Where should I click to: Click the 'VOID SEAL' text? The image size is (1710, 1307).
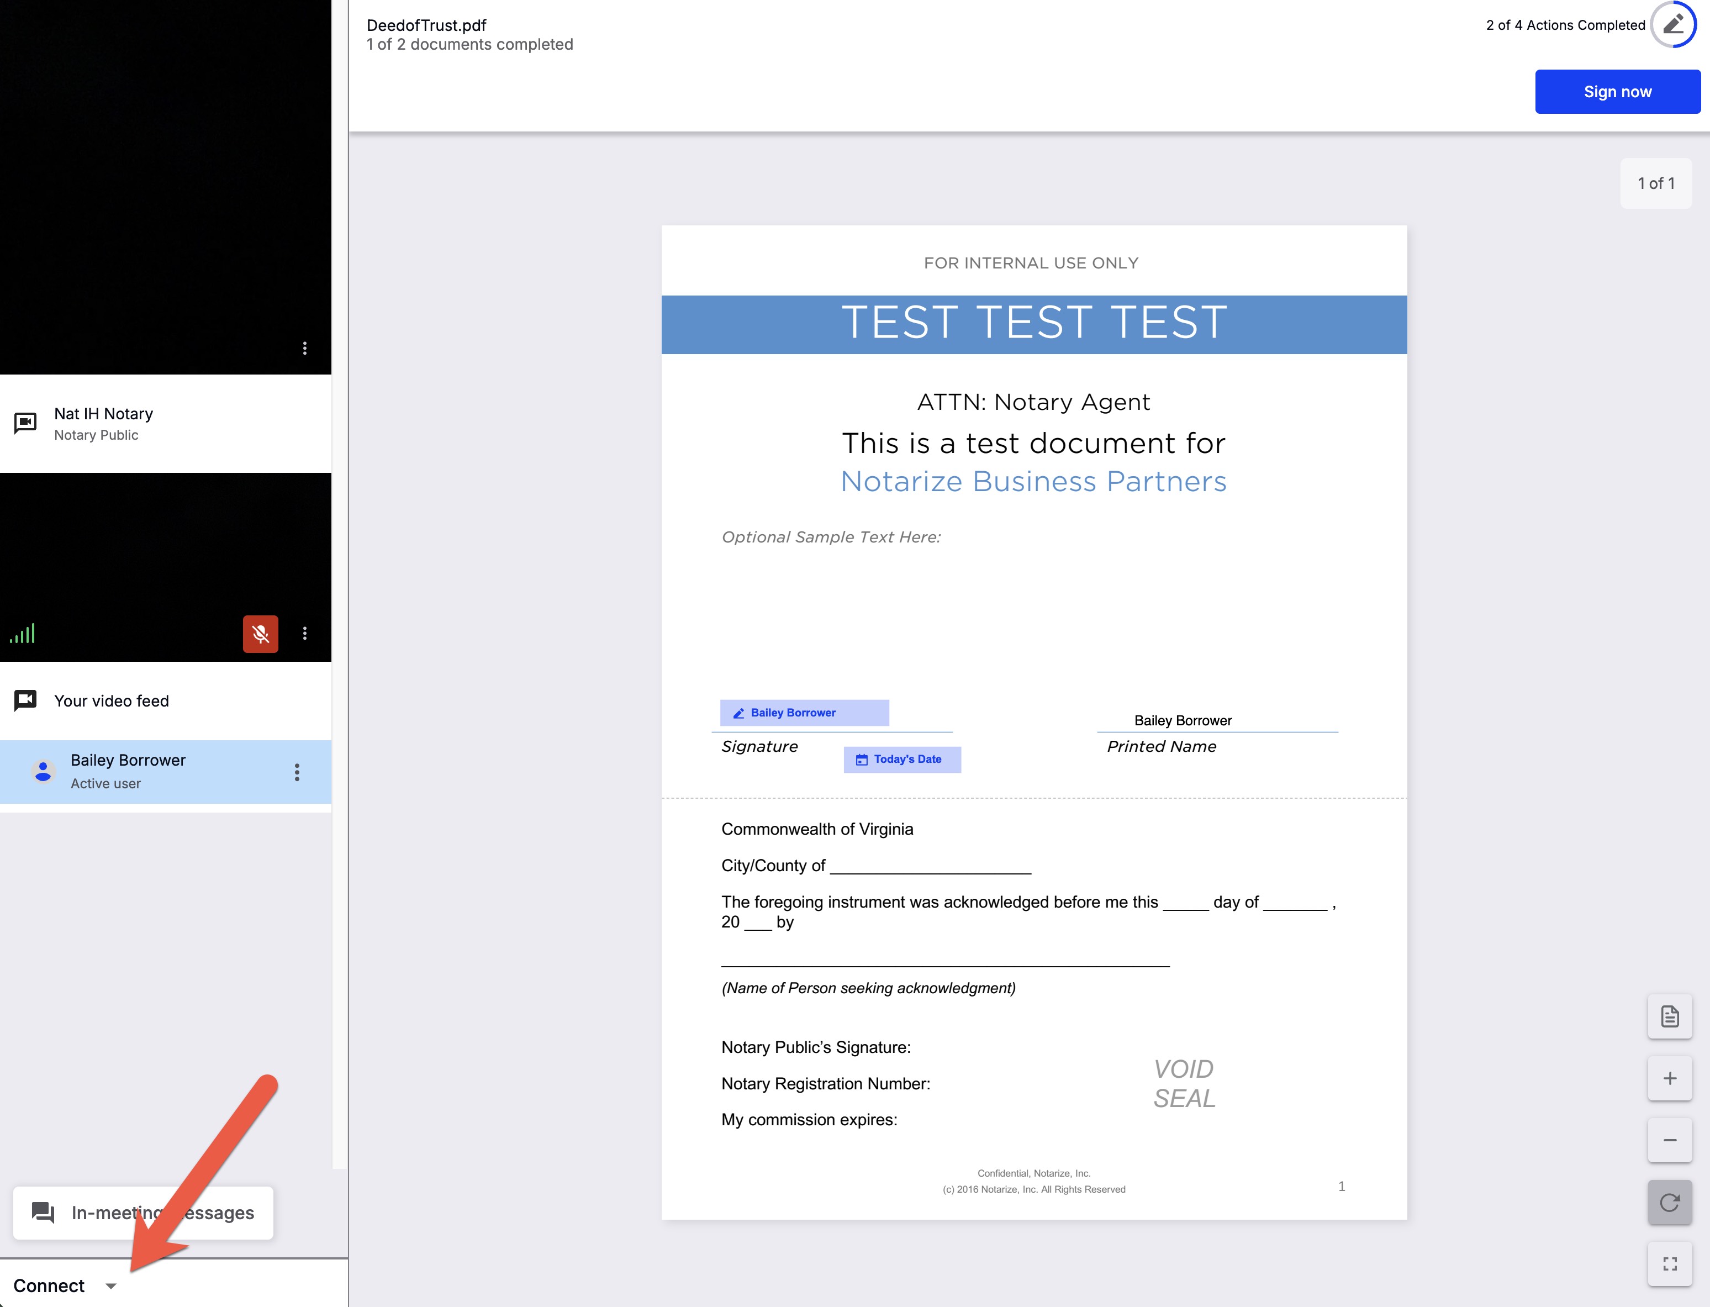[x=1184, y=1084]
